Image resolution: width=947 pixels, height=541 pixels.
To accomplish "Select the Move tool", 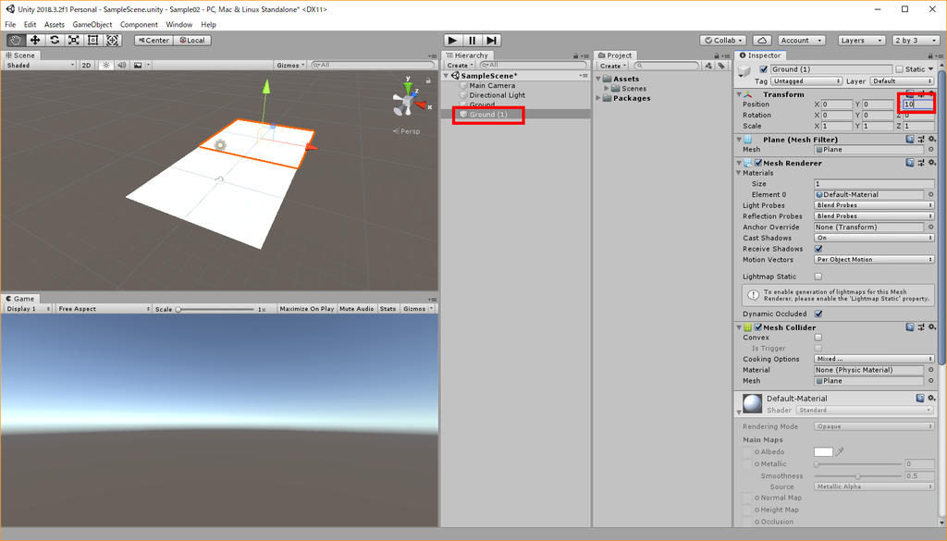I will coord(35,40).
